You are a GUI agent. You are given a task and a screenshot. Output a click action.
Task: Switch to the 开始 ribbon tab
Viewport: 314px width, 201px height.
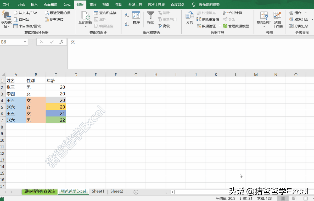tap(21, 5)
